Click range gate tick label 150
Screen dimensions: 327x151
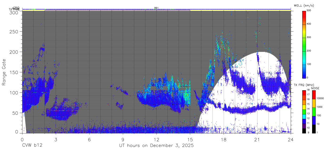coord(14,72)
